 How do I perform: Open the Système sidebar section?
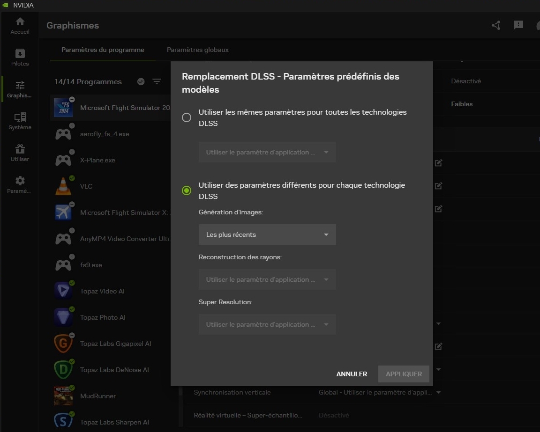click(x=20, y=121)
